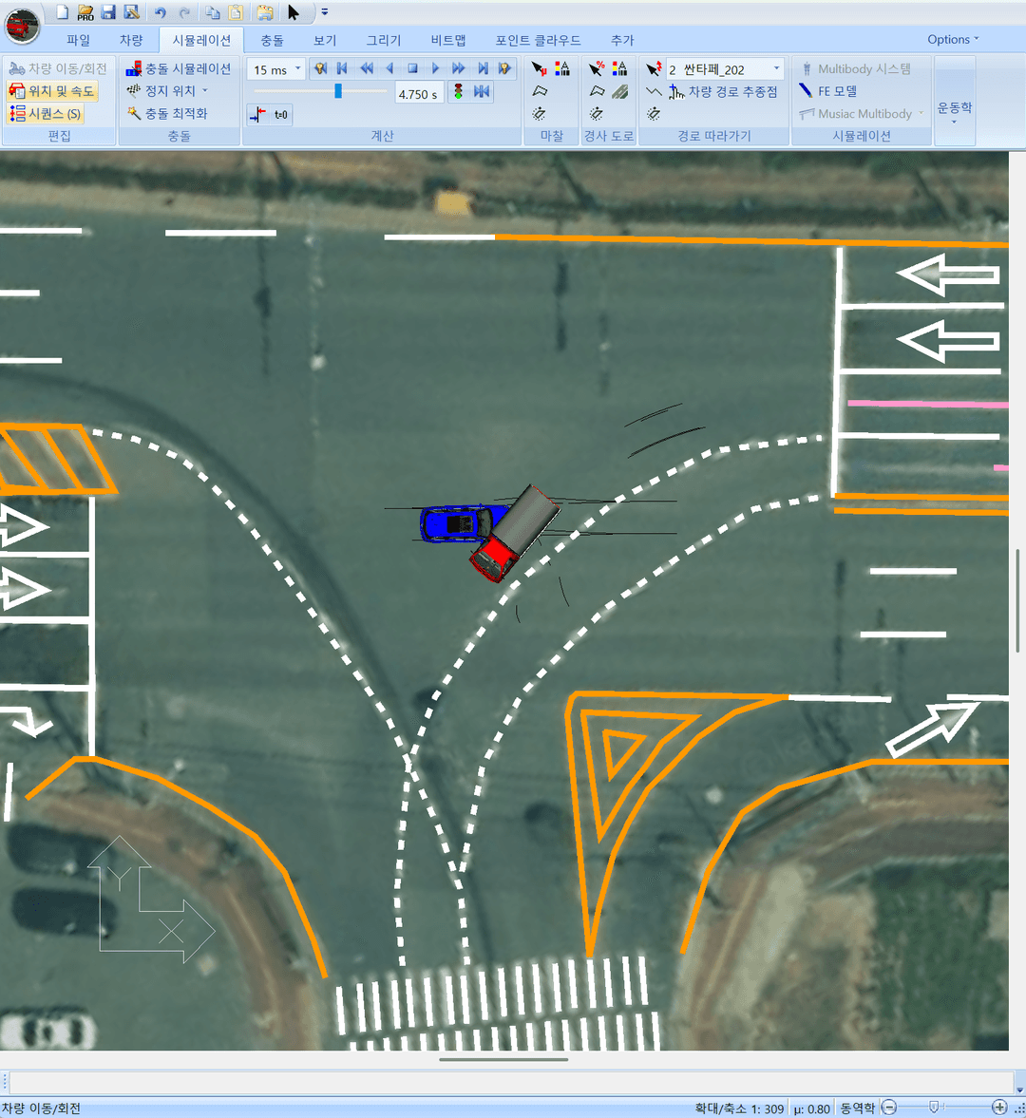Open 충돌 시뮬레이션 crash simulation tool
Viewport: 1026px width, 1118px height.
coord(179,68)
